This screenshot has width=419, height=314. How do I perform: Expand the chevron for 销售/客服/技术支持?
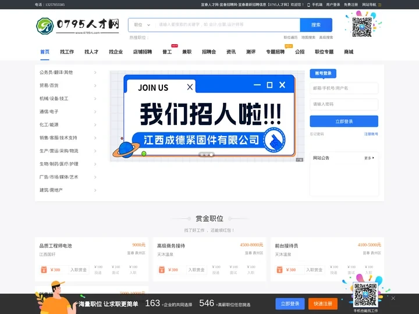(x=95, y=138)
